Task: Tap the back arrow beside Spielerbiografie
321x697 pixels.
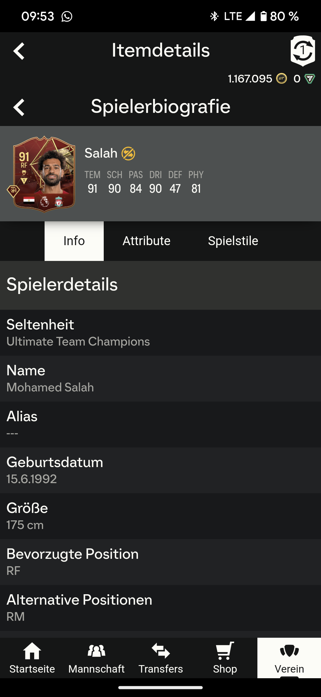Action: (19, 107)
